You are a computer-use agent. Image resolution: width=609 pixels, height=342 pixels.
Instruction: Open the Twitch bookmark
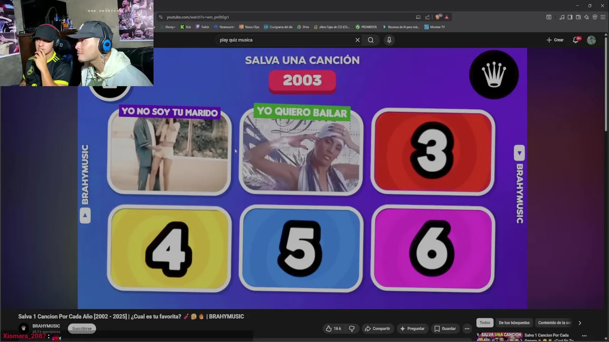click(202, 27)
